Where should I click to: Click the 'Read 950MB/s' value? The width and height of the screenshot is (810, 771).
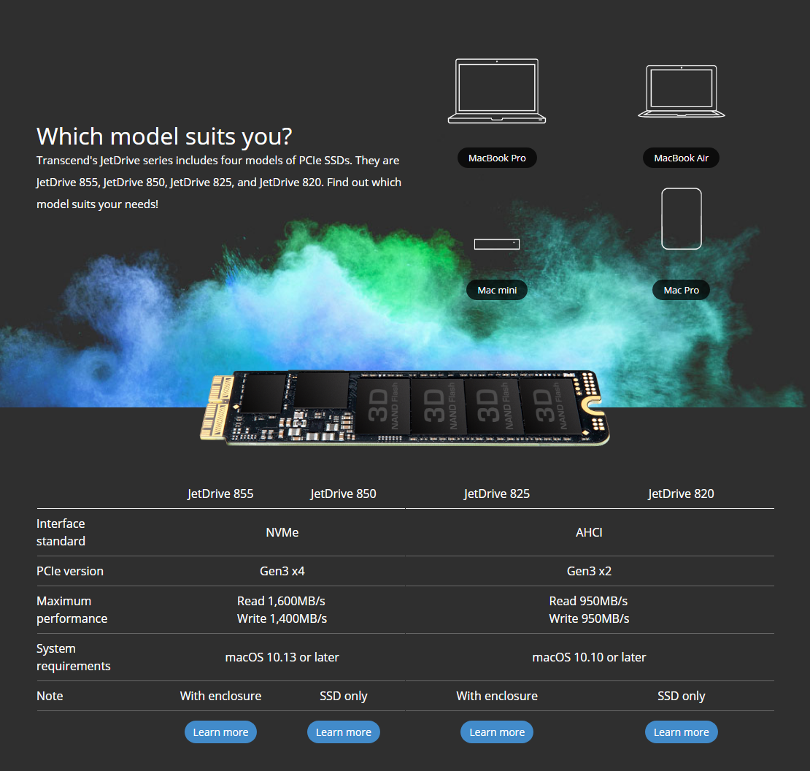[588, 601]
